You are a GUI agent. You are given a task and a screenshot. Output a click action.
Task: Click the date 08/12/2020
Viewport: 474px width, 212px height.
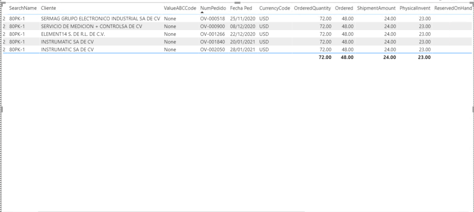[x=243, y=27]
